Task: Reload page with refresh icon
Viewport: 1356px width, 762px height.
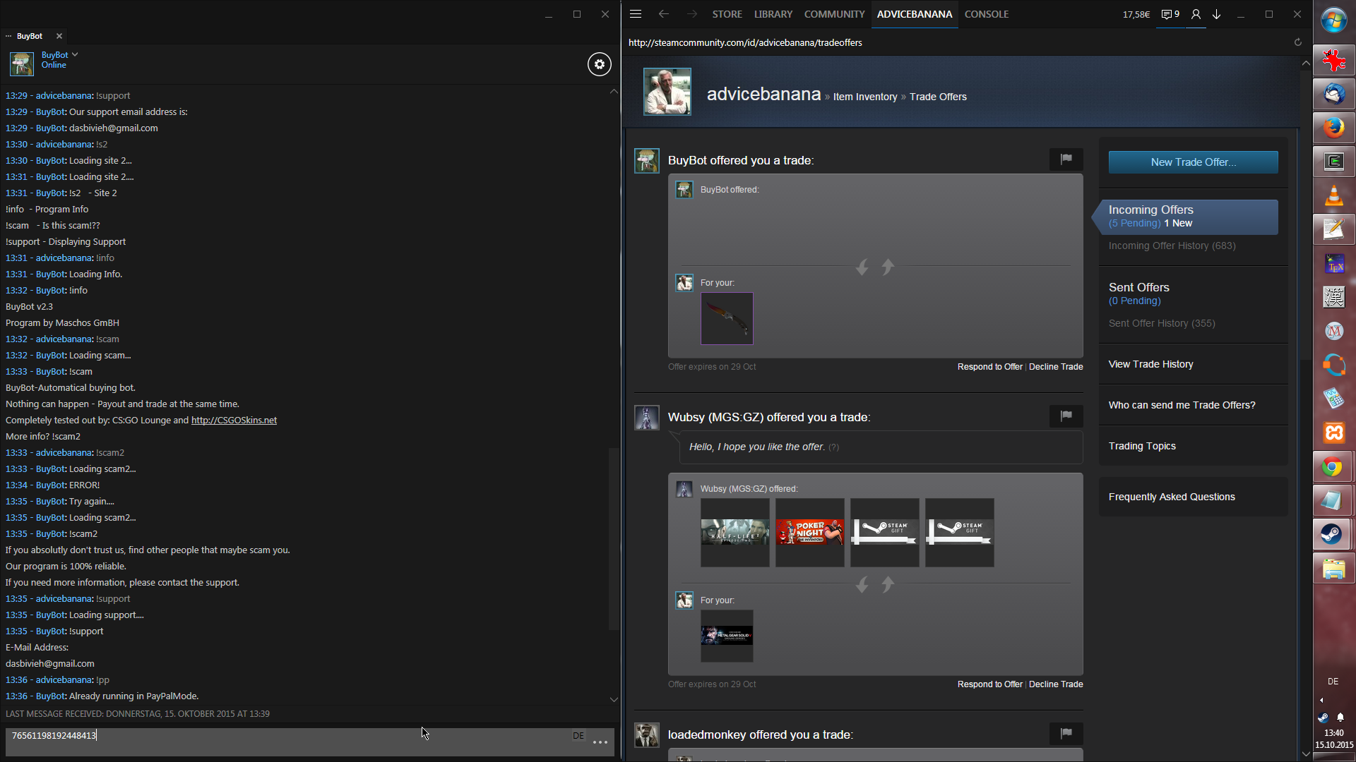Action: tap(1297, 42)
